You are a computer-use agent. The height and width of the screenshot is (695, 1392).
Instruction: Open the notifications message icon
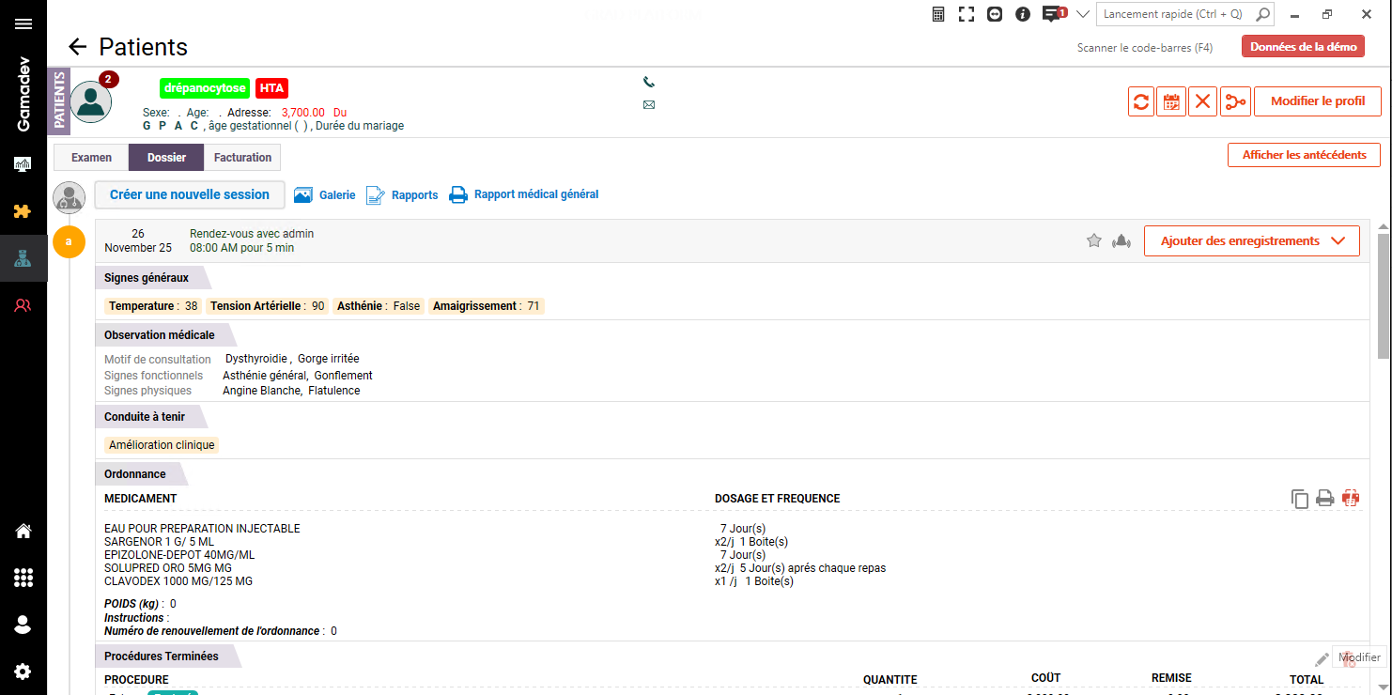[1052, 14]
